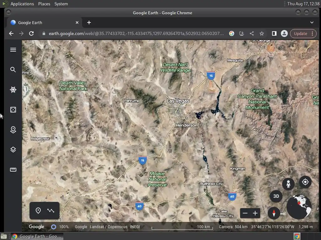Install app icon in address bar
This screenshot has height=240, width=321.
[242, 33]
